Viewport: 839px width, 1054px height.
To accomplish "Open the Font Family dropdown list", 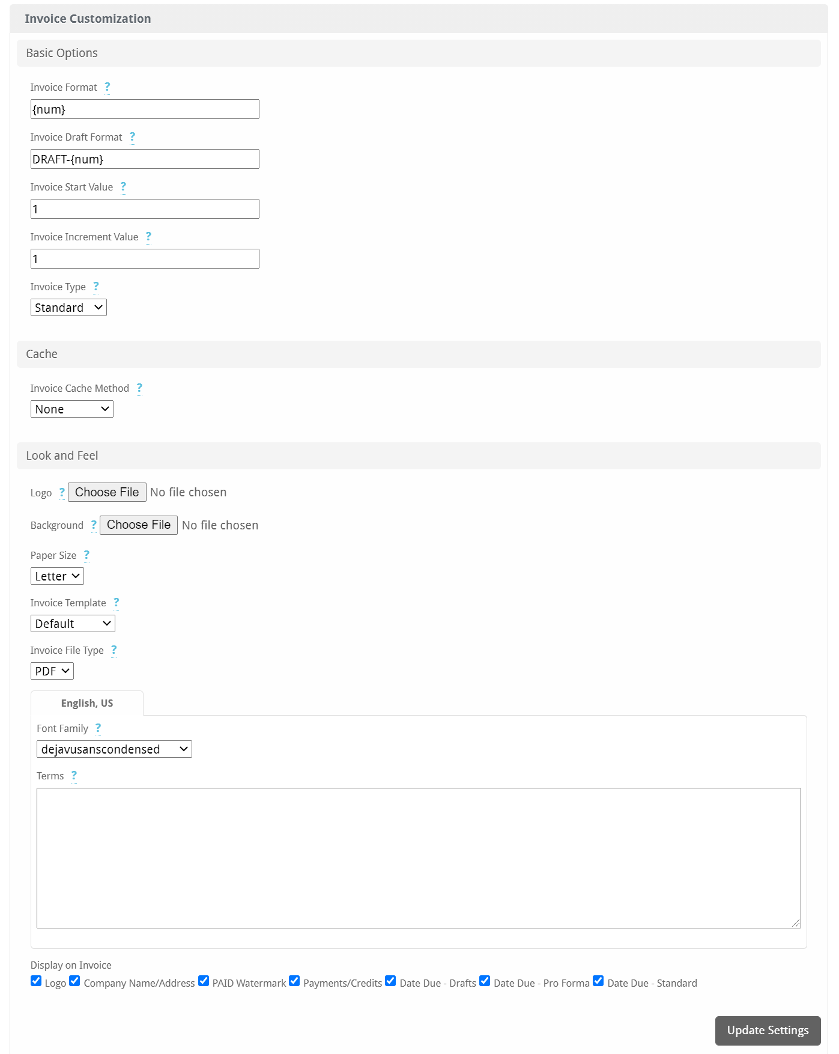I will pos(114,749).
